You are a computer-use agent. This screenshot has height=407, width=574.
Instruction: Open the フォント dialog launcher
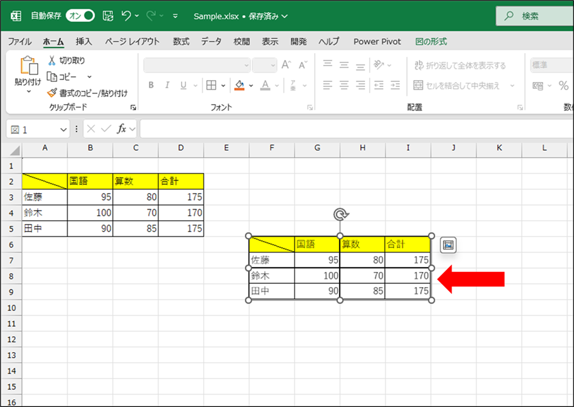[x=310, y=107]
